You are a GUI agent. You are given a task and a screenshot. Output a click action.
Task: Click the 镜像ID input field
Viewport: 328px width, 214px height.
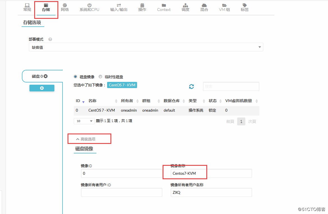[122, 173]
